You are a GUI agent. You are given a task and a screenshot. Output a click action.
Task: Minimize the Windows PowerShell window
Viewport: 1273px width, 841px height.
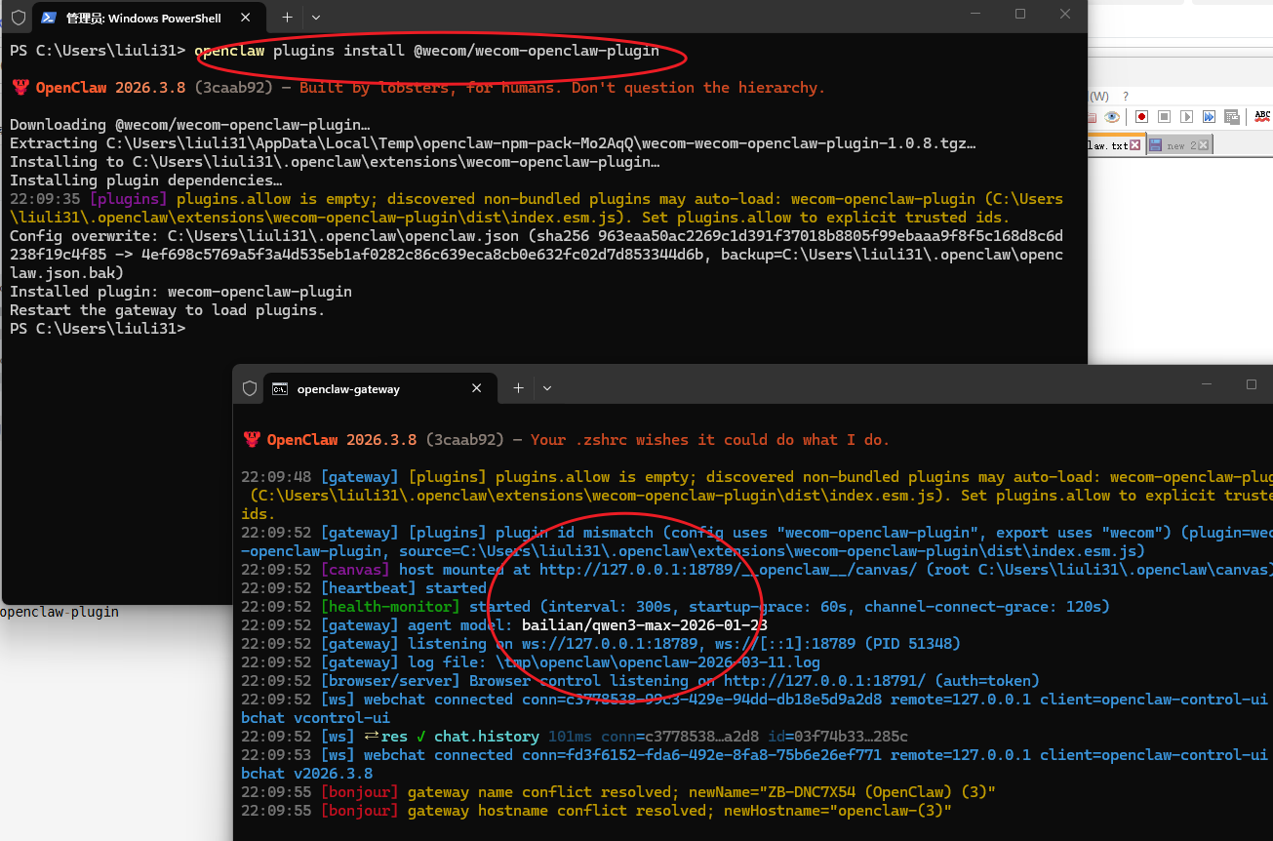coord(975,14)
